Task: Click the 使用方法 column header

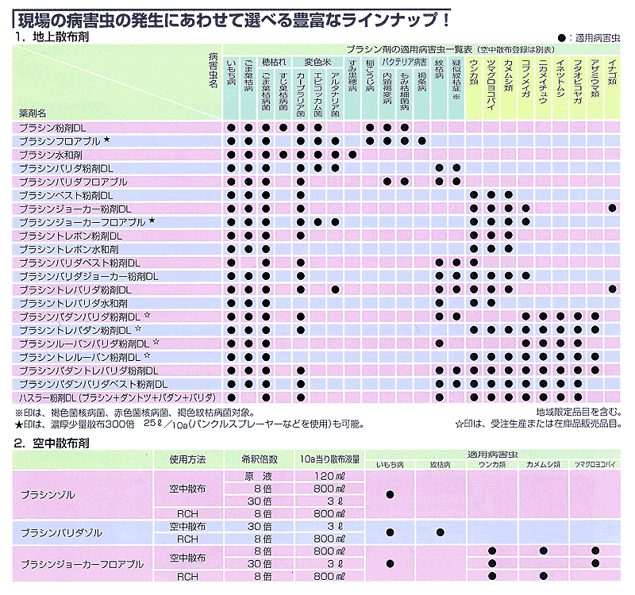Action: pyautogui.click(x=187, y=459)
